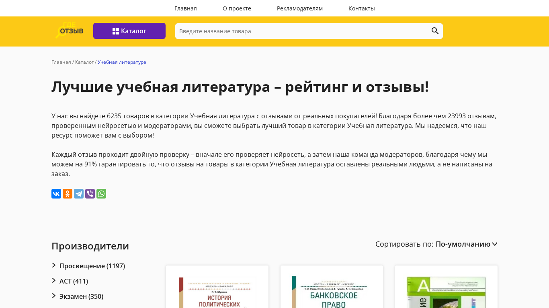Click the Где Отзыв site logo
This screenshot has height=308, width=549.
70,30
